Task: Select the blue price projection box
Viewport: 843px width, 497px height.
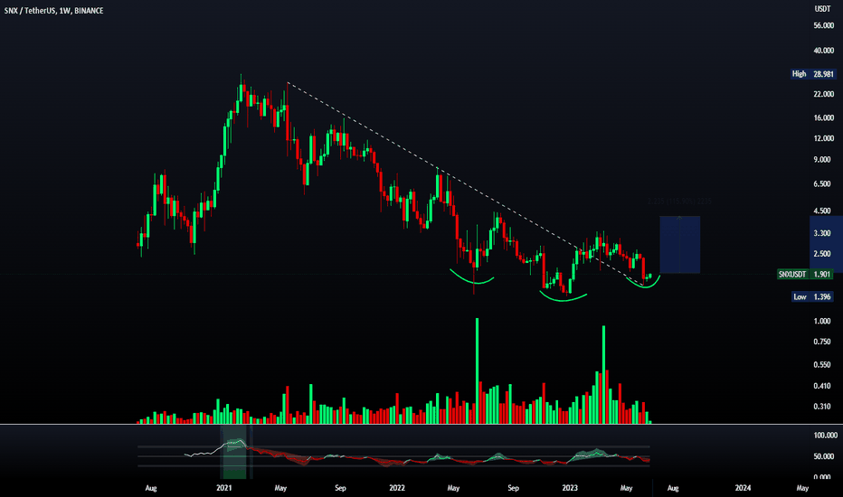Action: [679, 245]
